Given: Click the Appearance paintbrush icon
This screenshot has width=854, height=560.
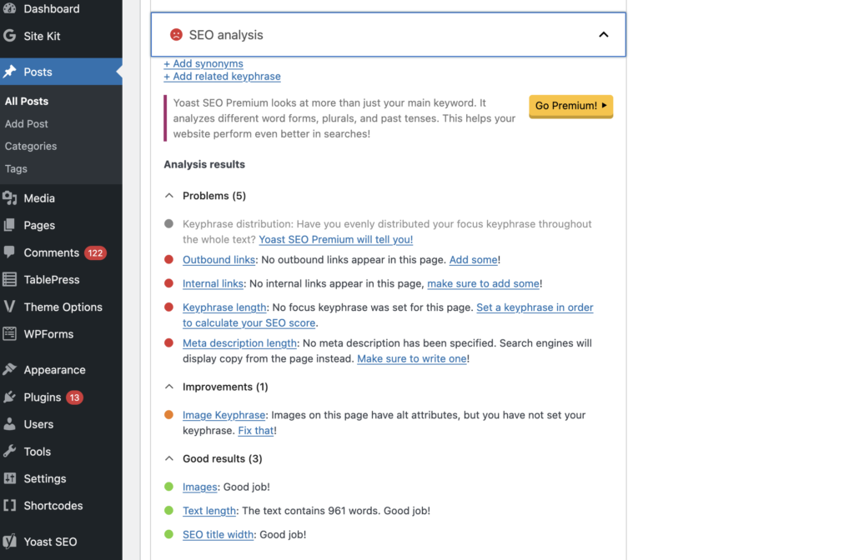Looking at the screenshot, I should tap(9, 369).
